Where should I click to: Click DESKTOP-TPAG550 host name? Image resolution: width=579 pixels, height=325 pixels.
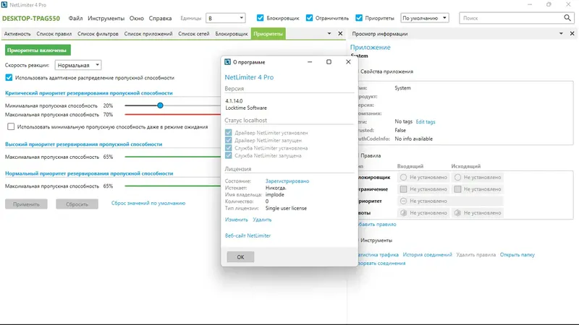(x=31, y=18)
